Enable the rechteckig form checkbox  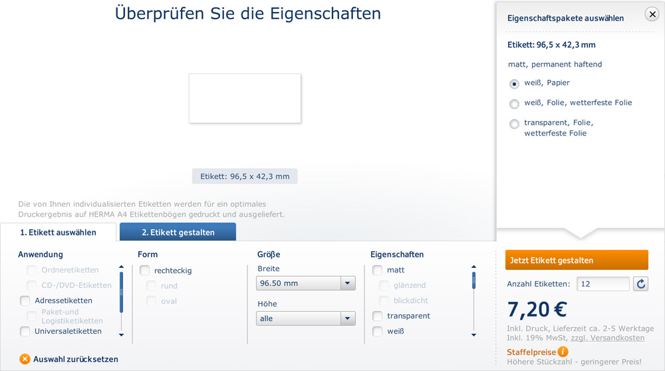pos(145,271)
